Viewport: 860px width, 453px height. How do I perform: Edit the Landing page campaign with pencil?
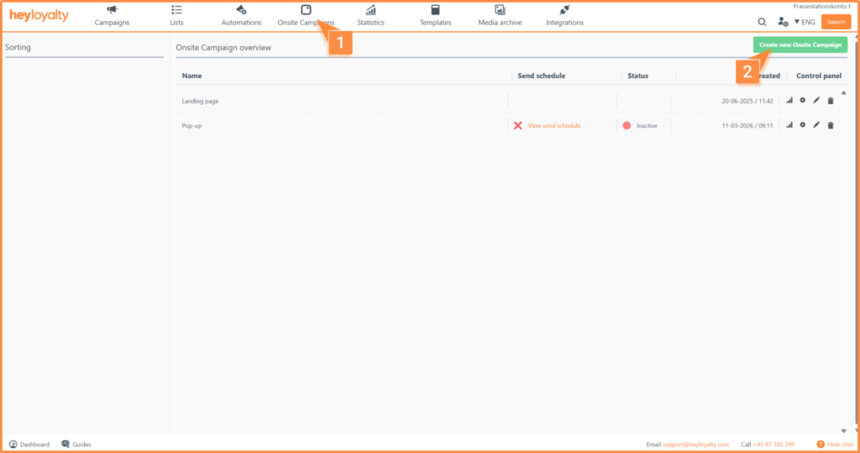coord(816,101)
